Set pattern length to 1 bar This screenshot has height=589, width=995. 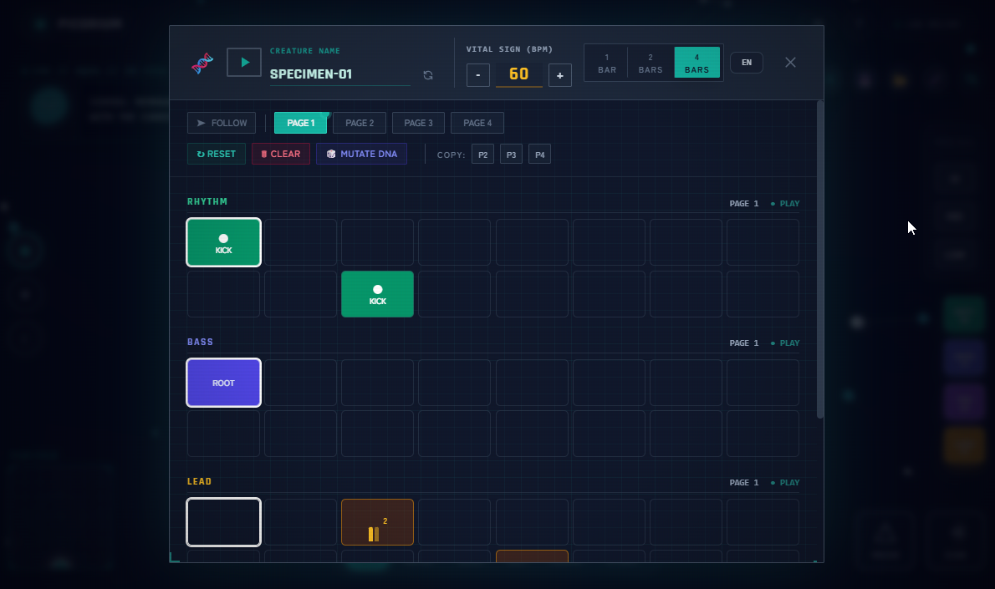click(607, 63)
